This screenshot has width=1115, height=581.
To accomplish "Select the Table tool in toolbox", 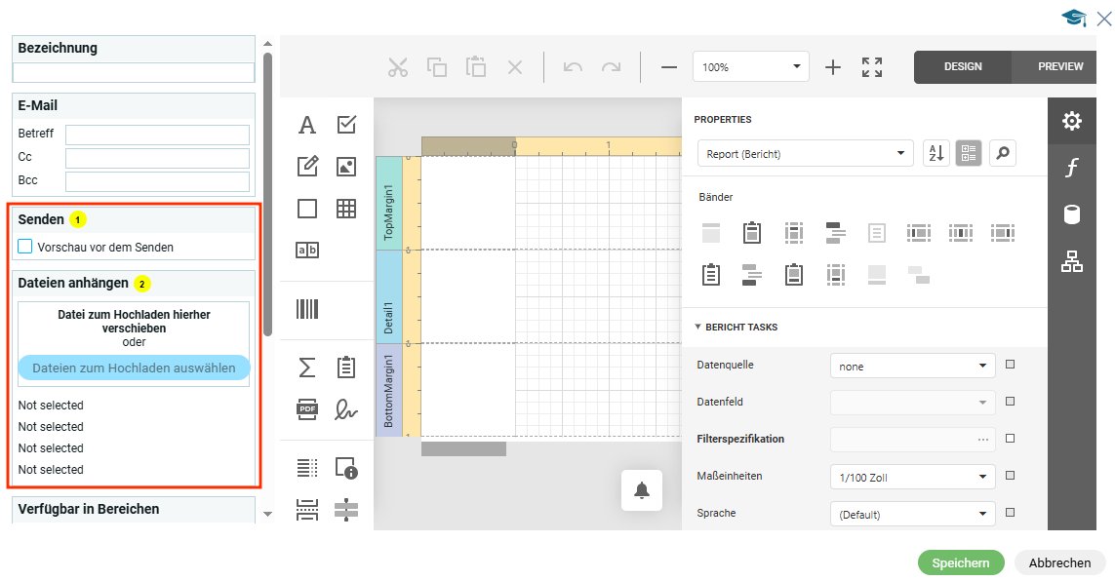I will [345, 209].
